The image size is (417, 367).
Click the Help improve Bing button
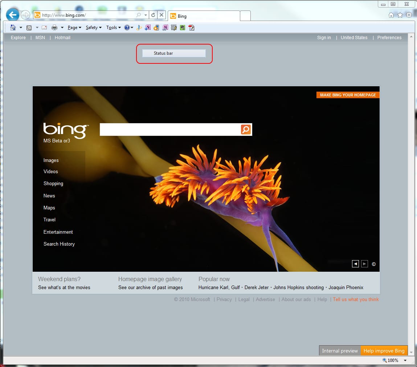[384, 351]
